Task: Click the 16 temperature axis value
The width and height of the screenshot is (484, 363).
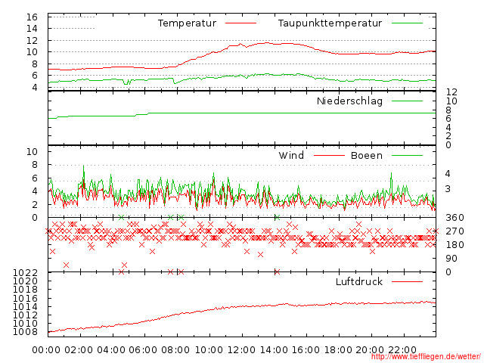Action: point(32,17)
